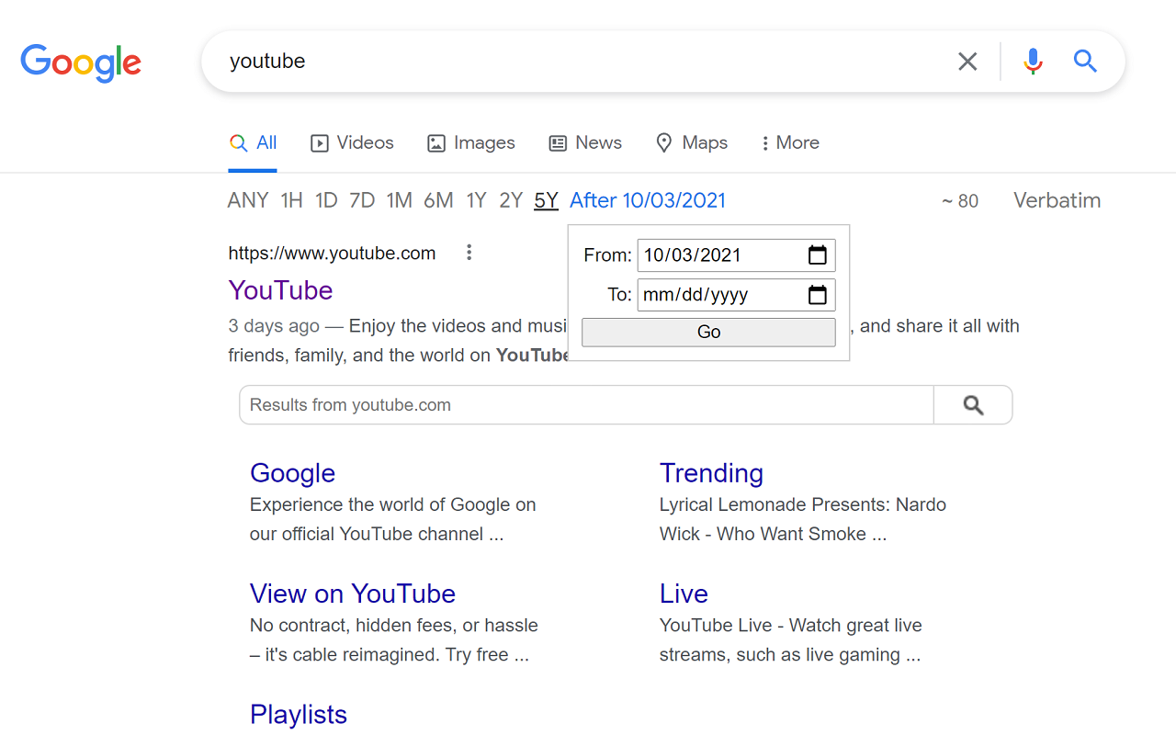Click the blue magnifier search icon
The height and width of the screenshot is (735, 1176).
pyautogui.click(x=1085, y=62)
